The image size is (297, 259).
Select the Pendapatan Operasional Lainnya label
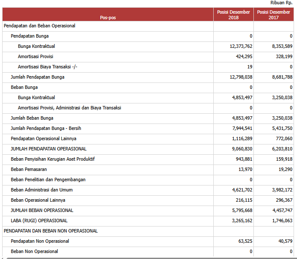(43, 138)
